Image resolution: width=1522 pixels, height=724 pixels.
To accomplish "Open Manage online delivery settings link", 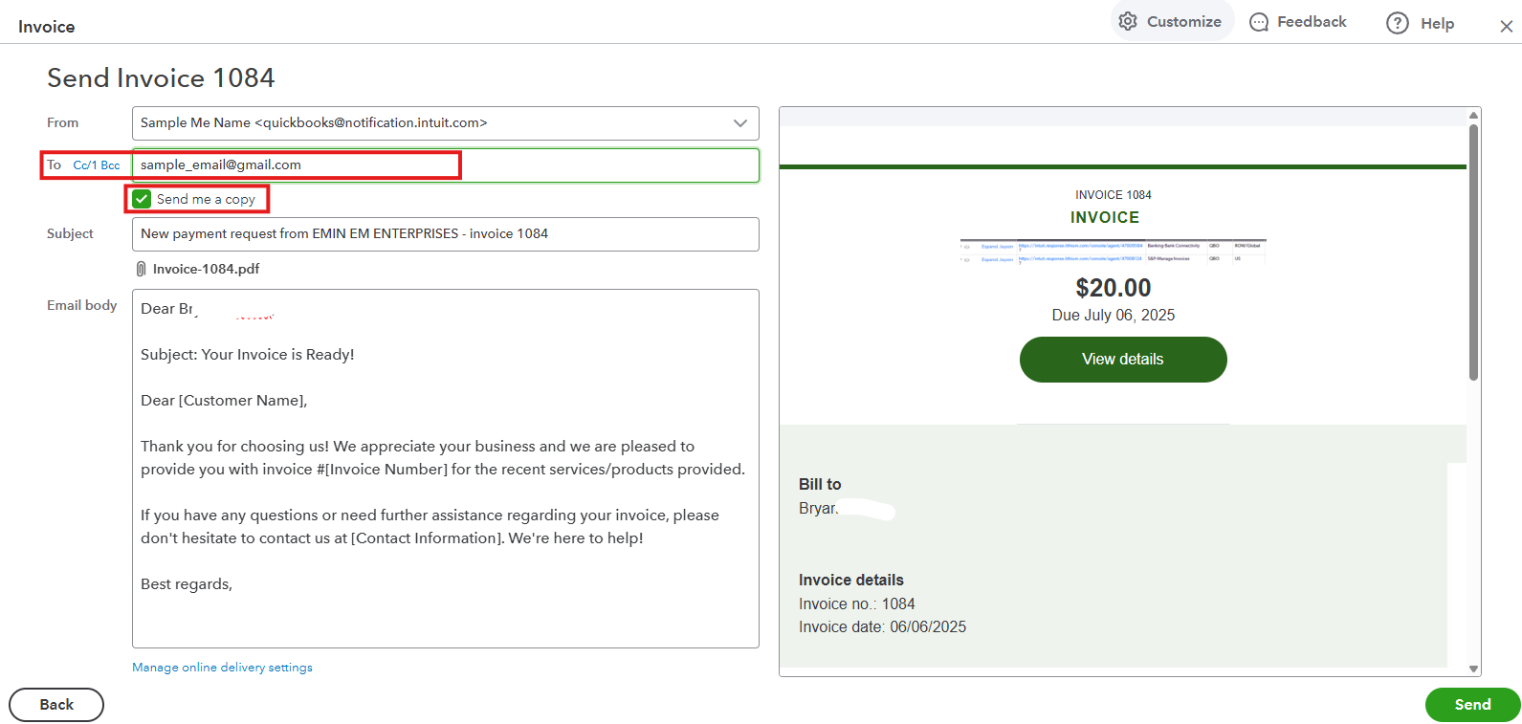I will 222,668.
